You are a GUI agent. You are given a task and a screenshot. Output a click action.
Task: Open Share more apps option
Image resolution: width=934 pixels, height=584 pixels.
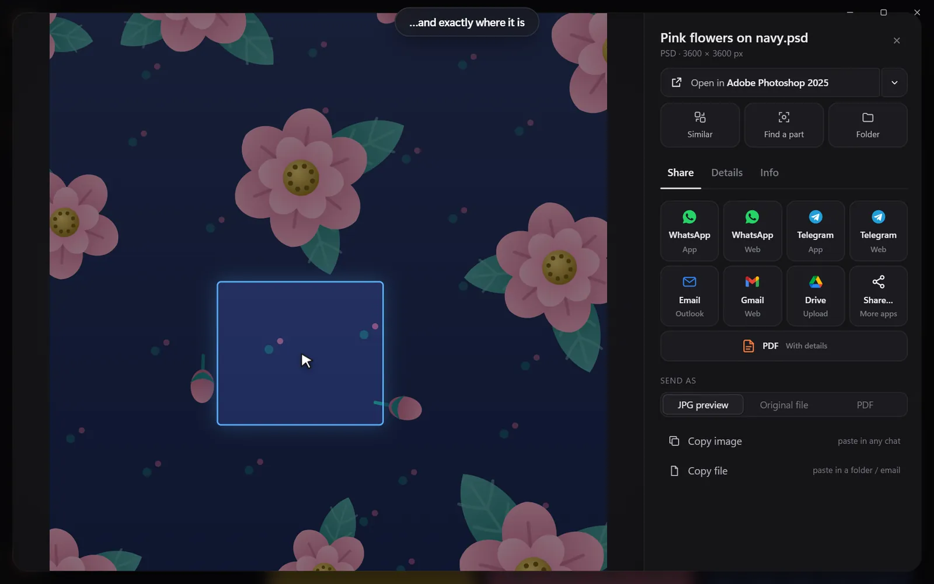point(879,296)
